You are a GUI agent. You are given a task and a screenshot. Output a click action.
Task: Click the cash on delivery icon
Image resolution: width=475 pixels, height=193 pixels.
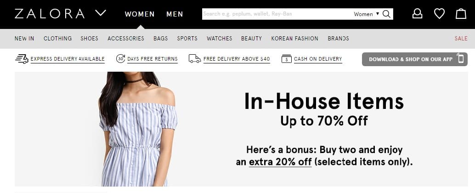click(x=286, y=59)
